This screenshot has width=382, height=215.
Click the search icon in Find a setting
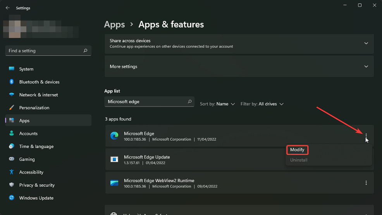85,51
